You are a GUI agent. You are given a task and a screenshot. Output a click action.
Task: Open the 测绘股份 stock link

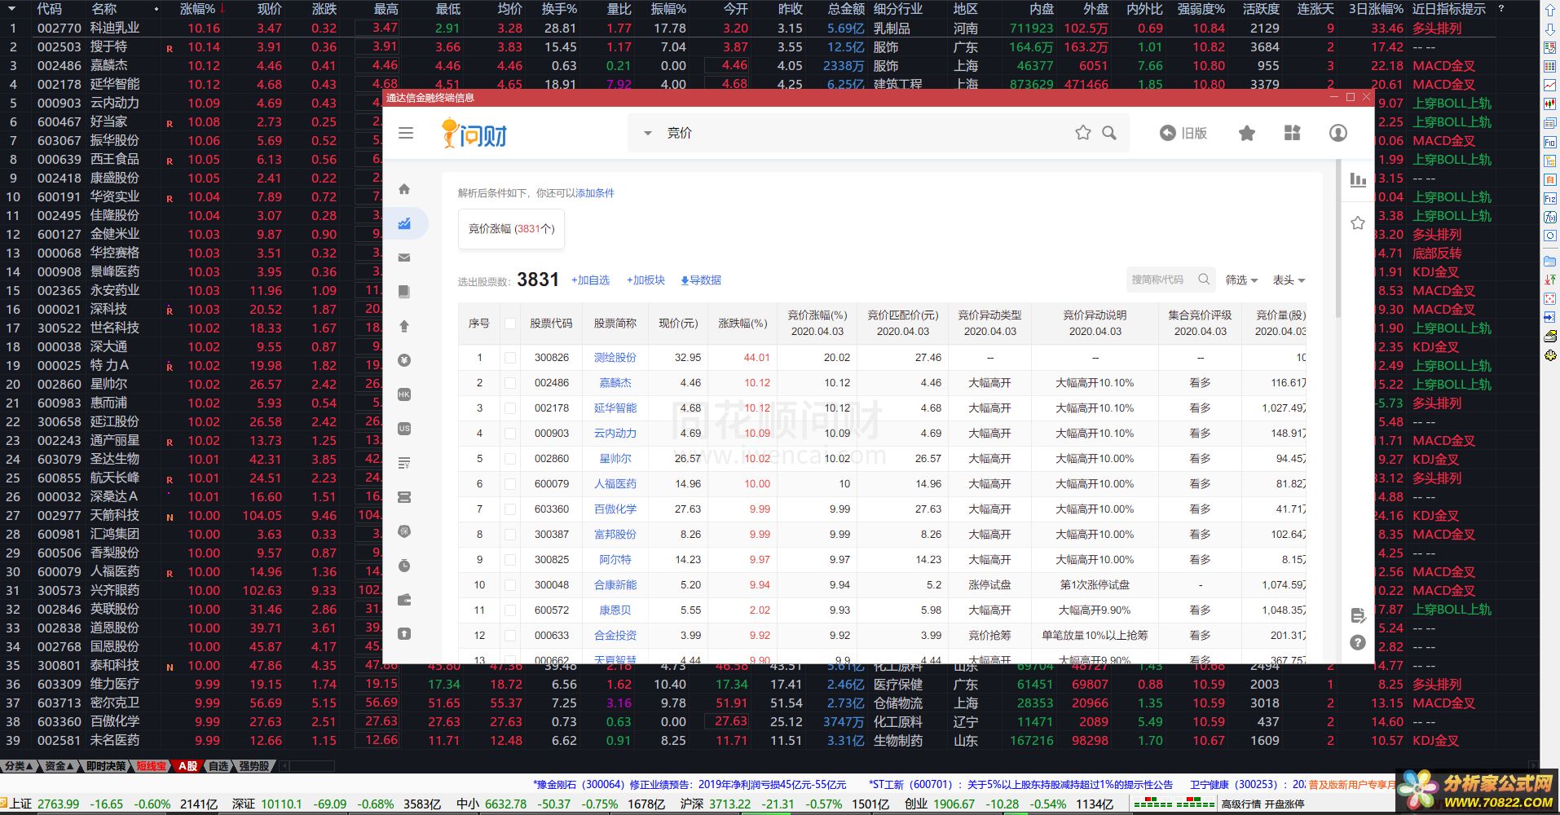click(x=615, y=357)
